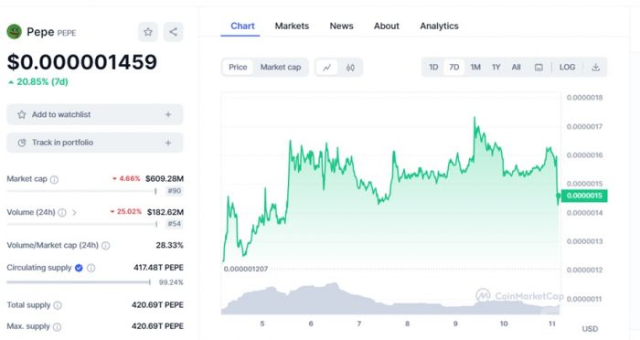Viewport: 640px width, 340px height.
Task: Select the line chart view icon
Action: [x=327, y=68]
